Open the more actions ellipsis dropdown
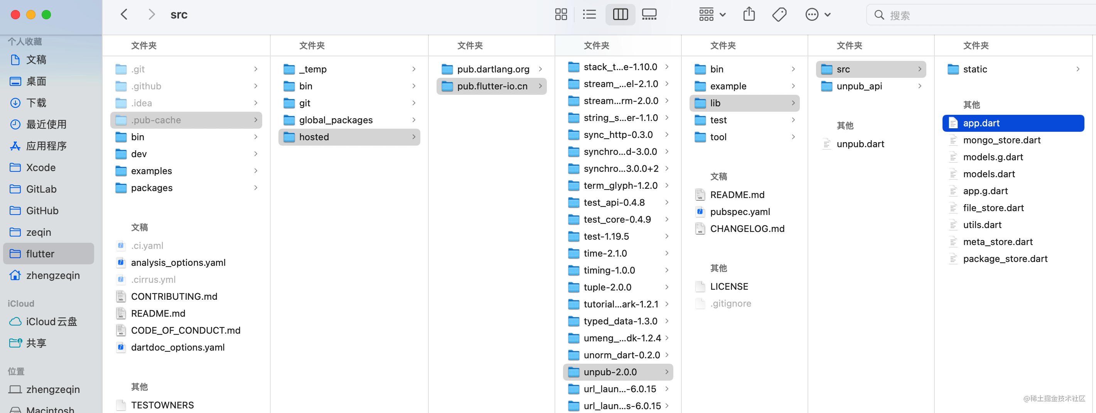 [x=818, y=14]
